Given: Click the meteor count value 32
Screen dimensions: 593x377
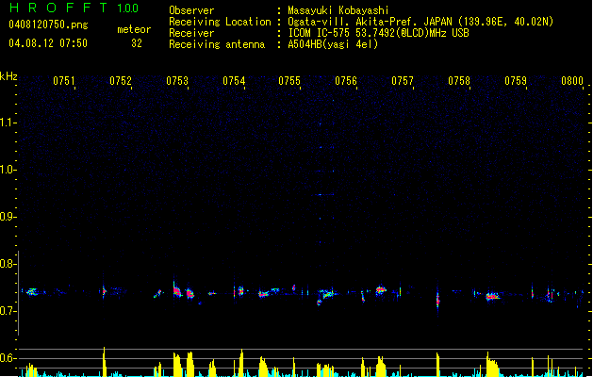Looking at the screenshot, I should 137,43.
